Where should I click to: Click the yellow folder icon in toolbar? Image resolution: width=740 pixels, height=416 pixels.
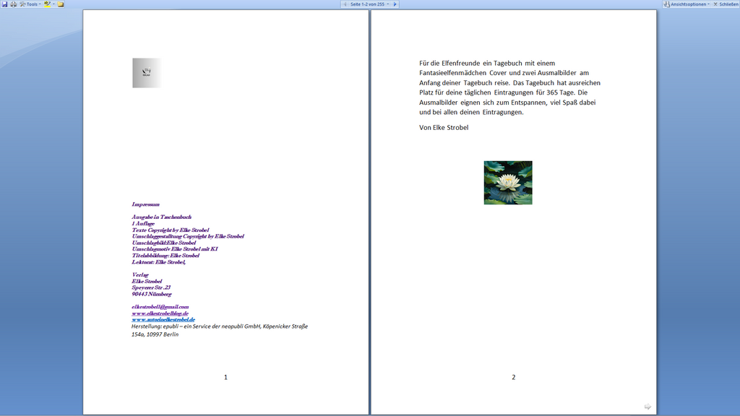click(x=61, y=4)
